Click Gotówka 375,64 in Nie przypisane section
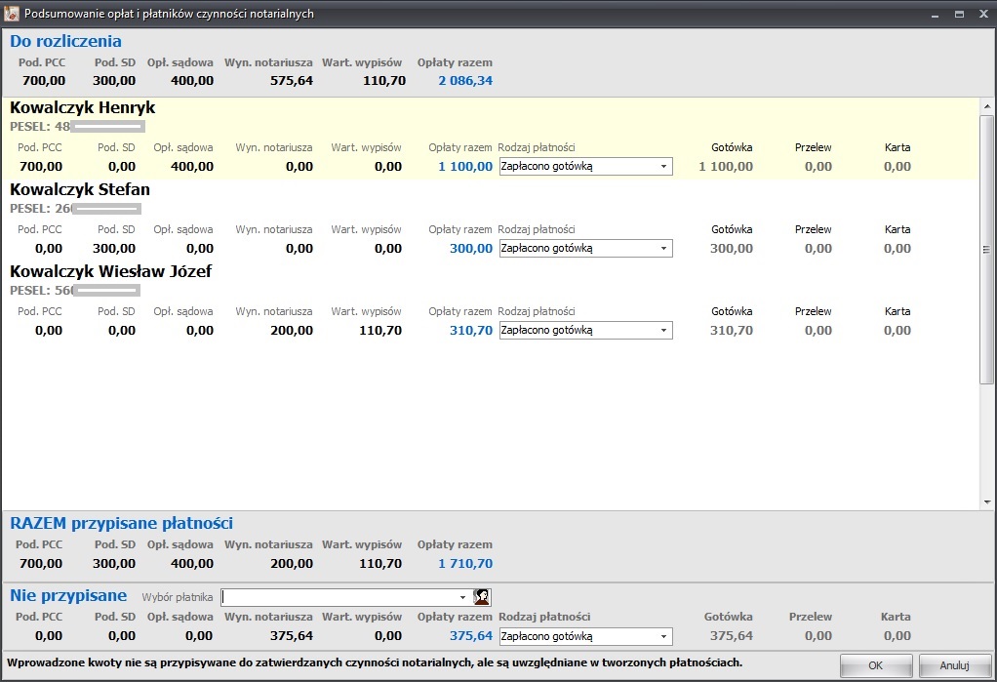Viewport: 997px width, 682px height. (x=731, y=636)
